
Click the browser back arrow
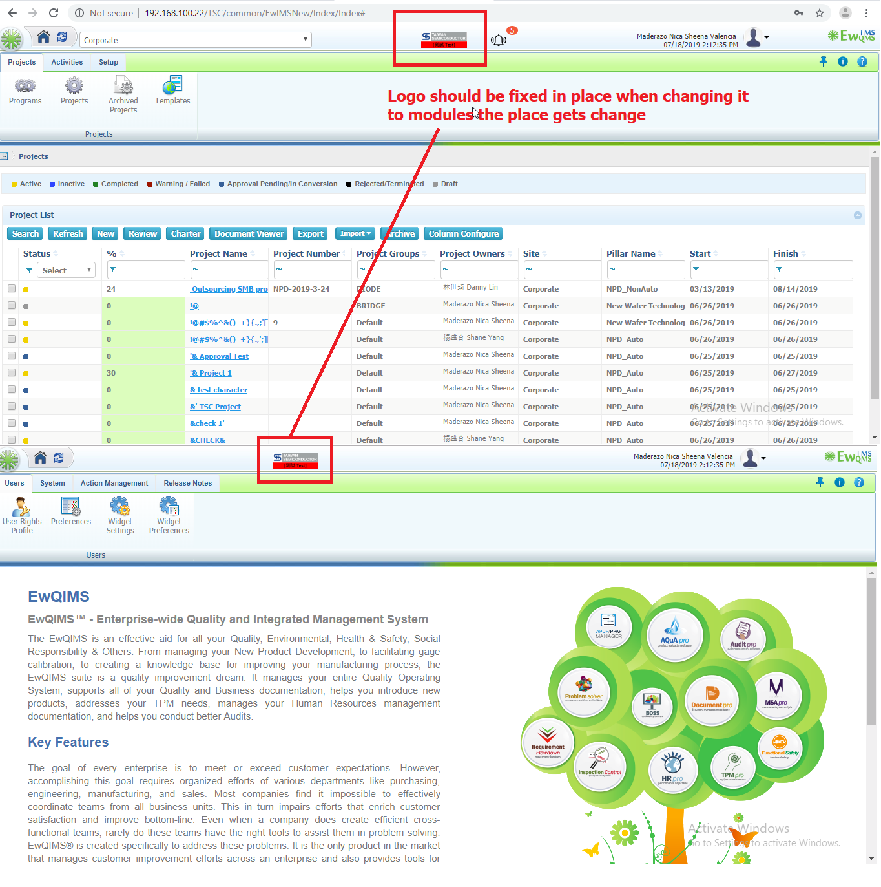tap(12, 13)
